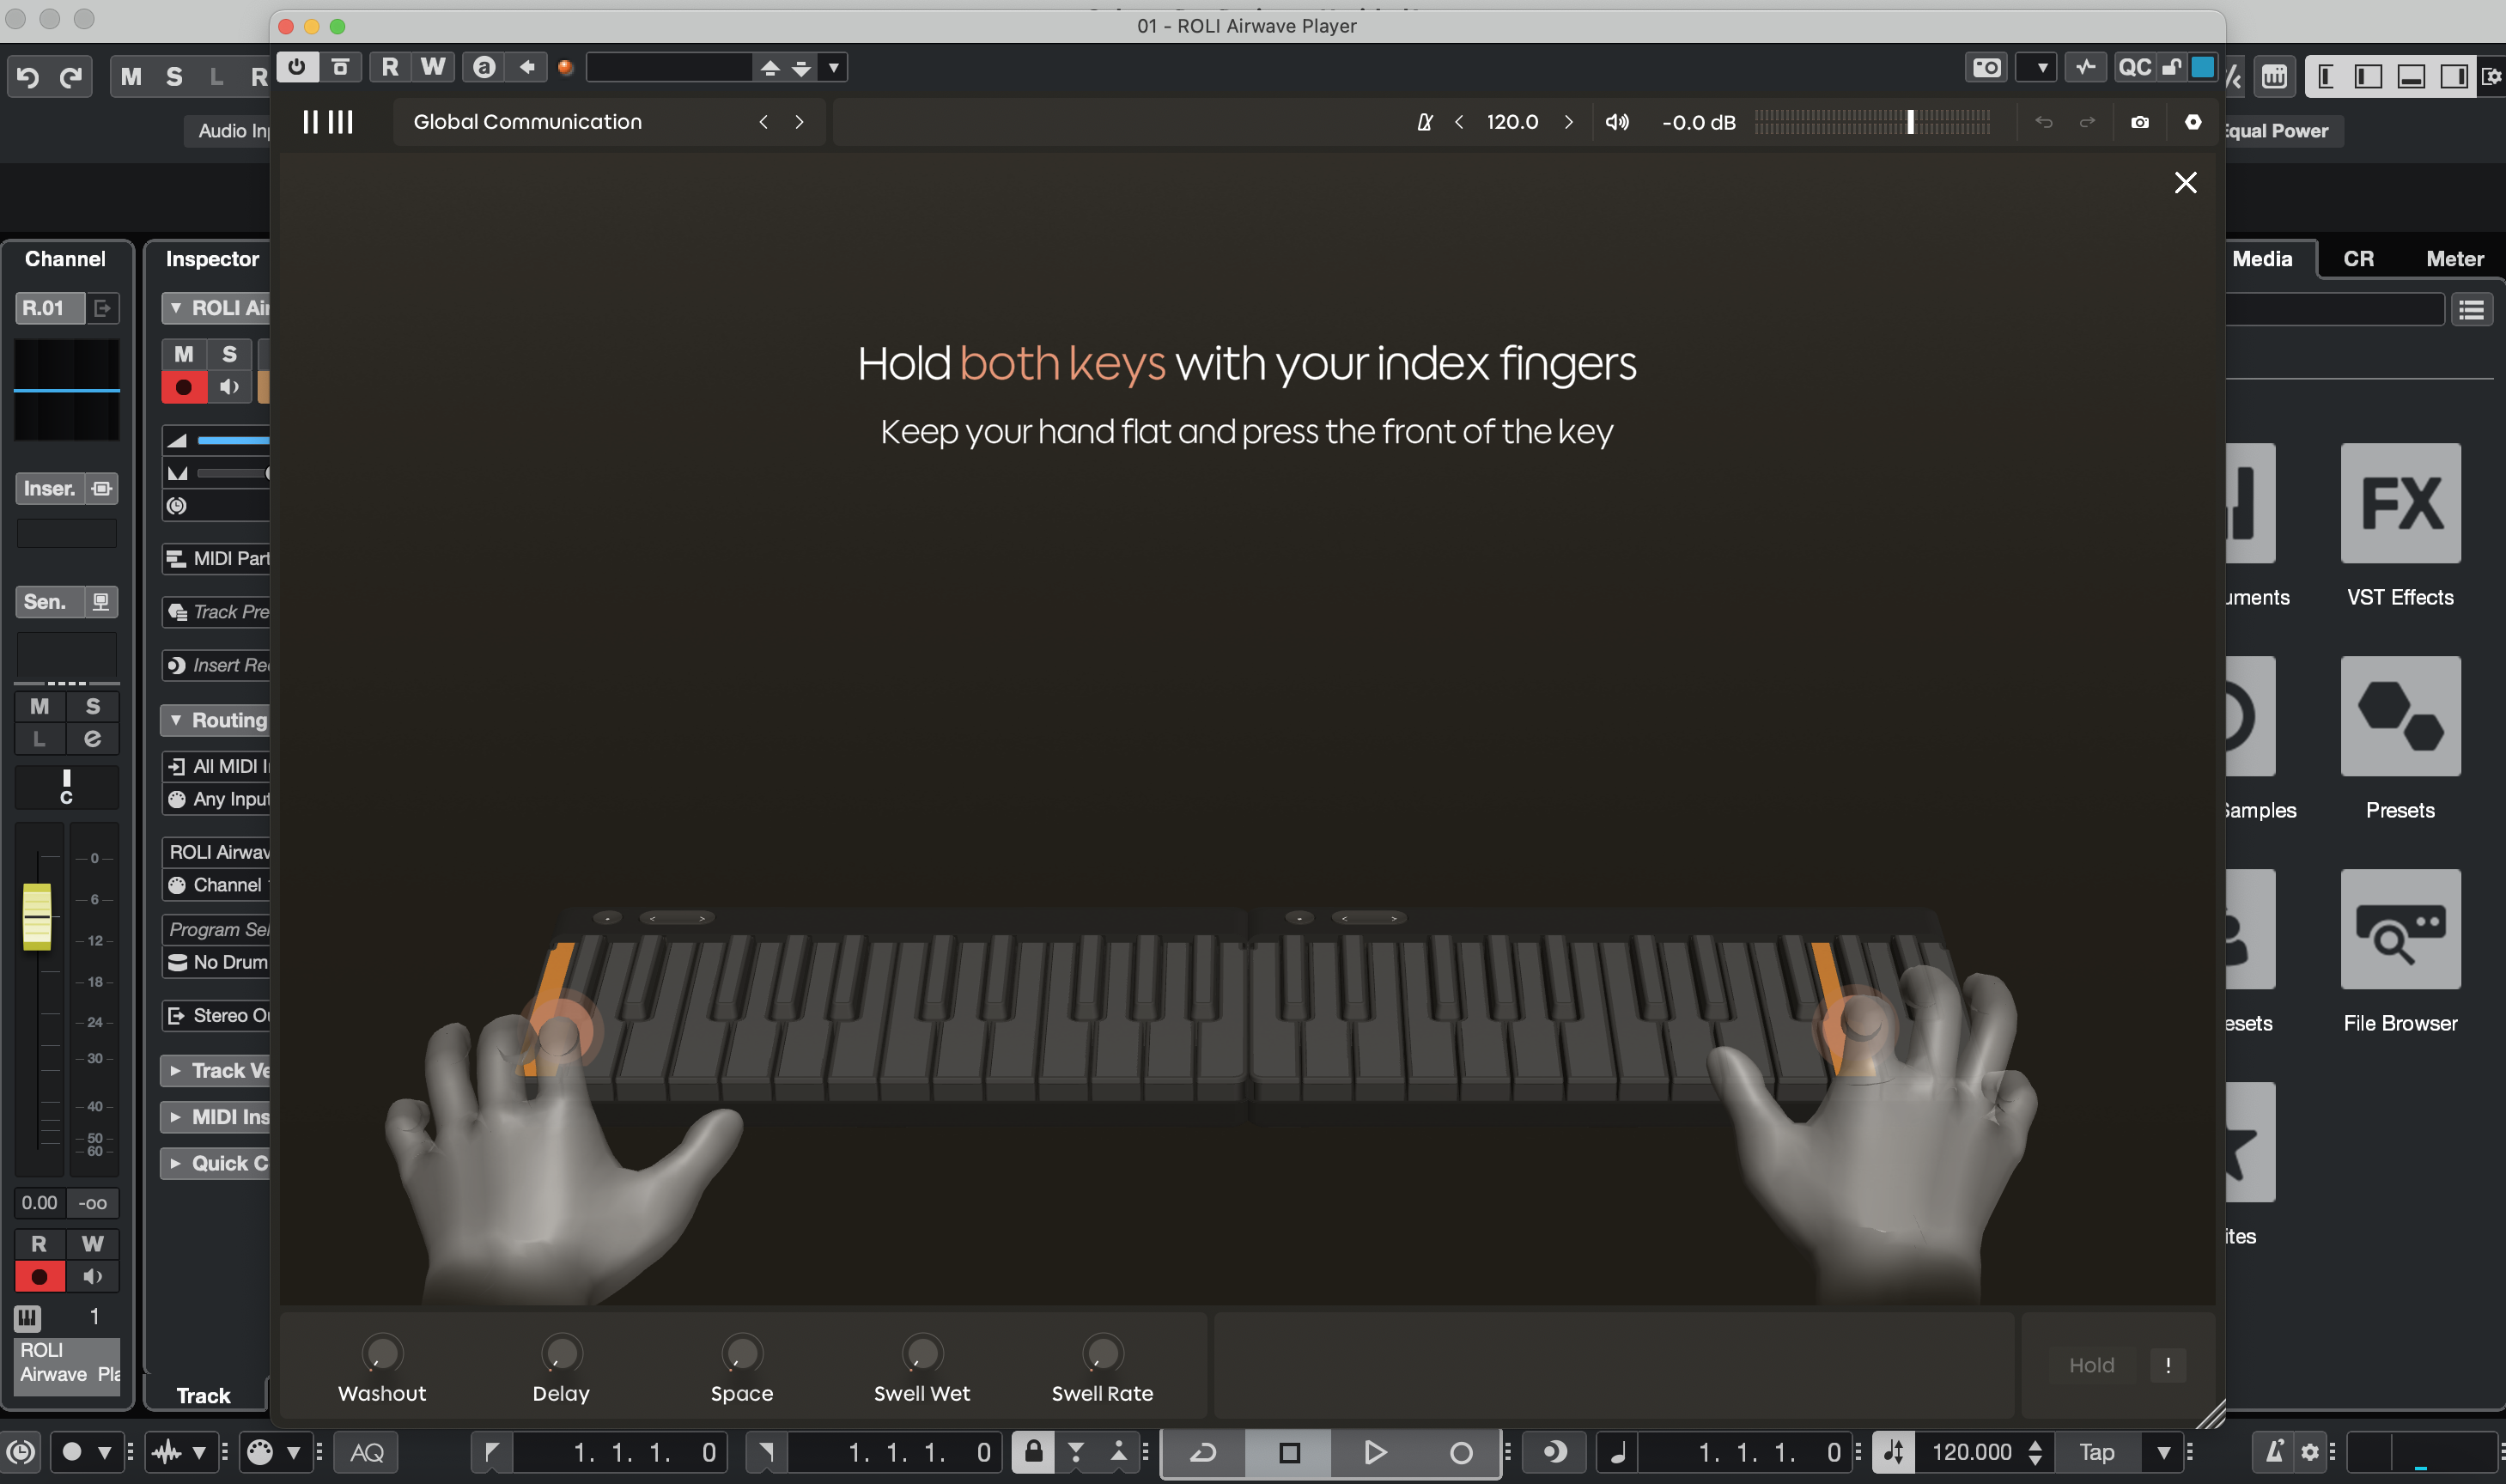Click the Play button in the transport bar
The height and width of the screenshot is (1484, 2506).
pyautogui.click(x=1374, y=1451)
